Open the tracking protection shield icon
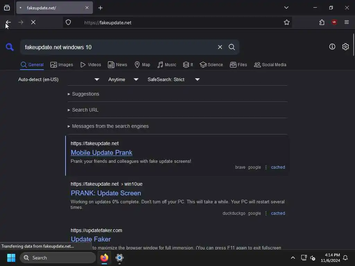Image resolution: width=355 pixels, height=266 pixels. click(x=68, y=23)
